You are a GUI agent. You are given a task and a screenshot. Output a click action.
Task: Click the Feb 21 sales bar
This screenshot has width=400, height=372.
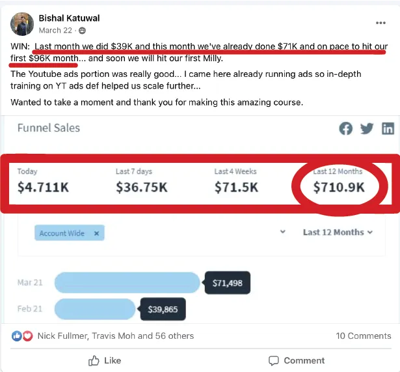point(95,309)
